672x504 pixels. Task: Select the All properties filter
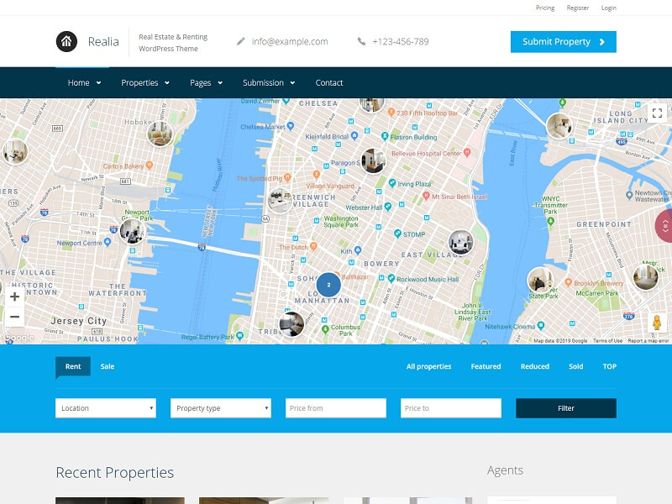pos(428,366)
